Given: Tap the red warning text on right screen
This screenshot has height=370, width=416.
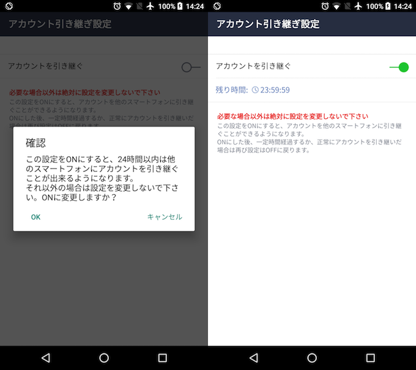Looking at the screenshot, I should pyautogui.click(x=292, y=116).
